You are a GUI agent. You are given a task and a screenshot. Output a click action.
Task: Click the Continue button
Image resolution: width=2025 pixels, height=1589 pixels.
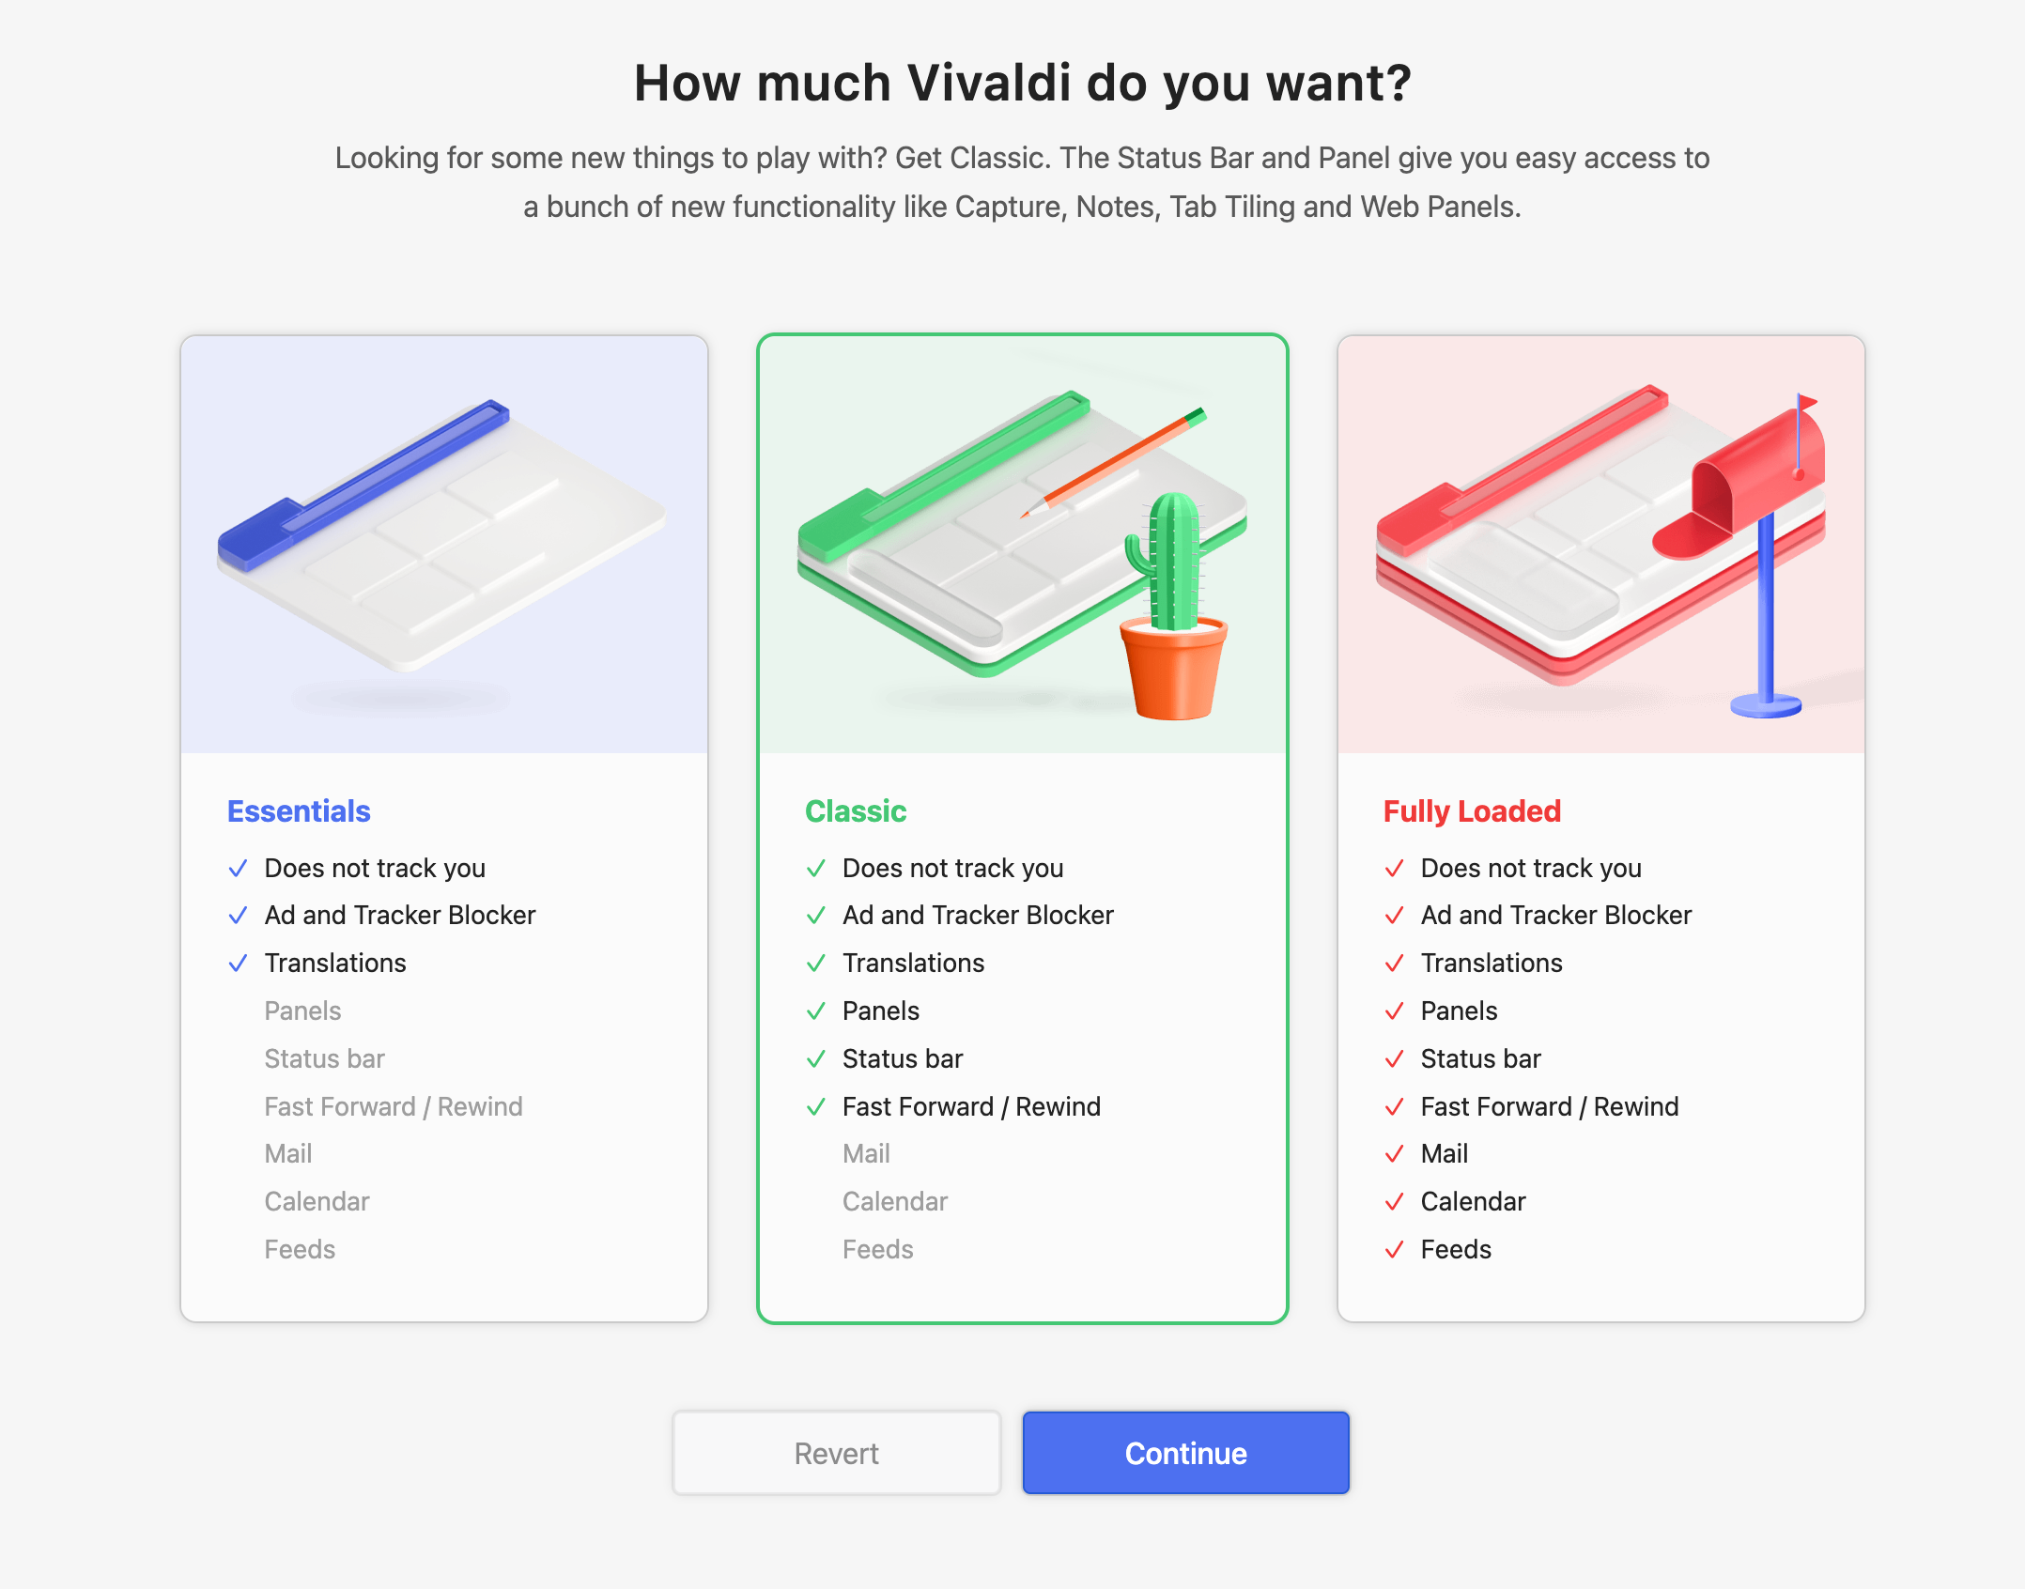click(1185, 1452)
